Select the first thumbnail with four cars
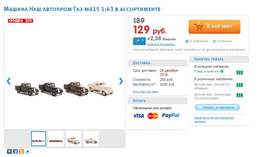The image size is (258, 157). coord(38,139)
